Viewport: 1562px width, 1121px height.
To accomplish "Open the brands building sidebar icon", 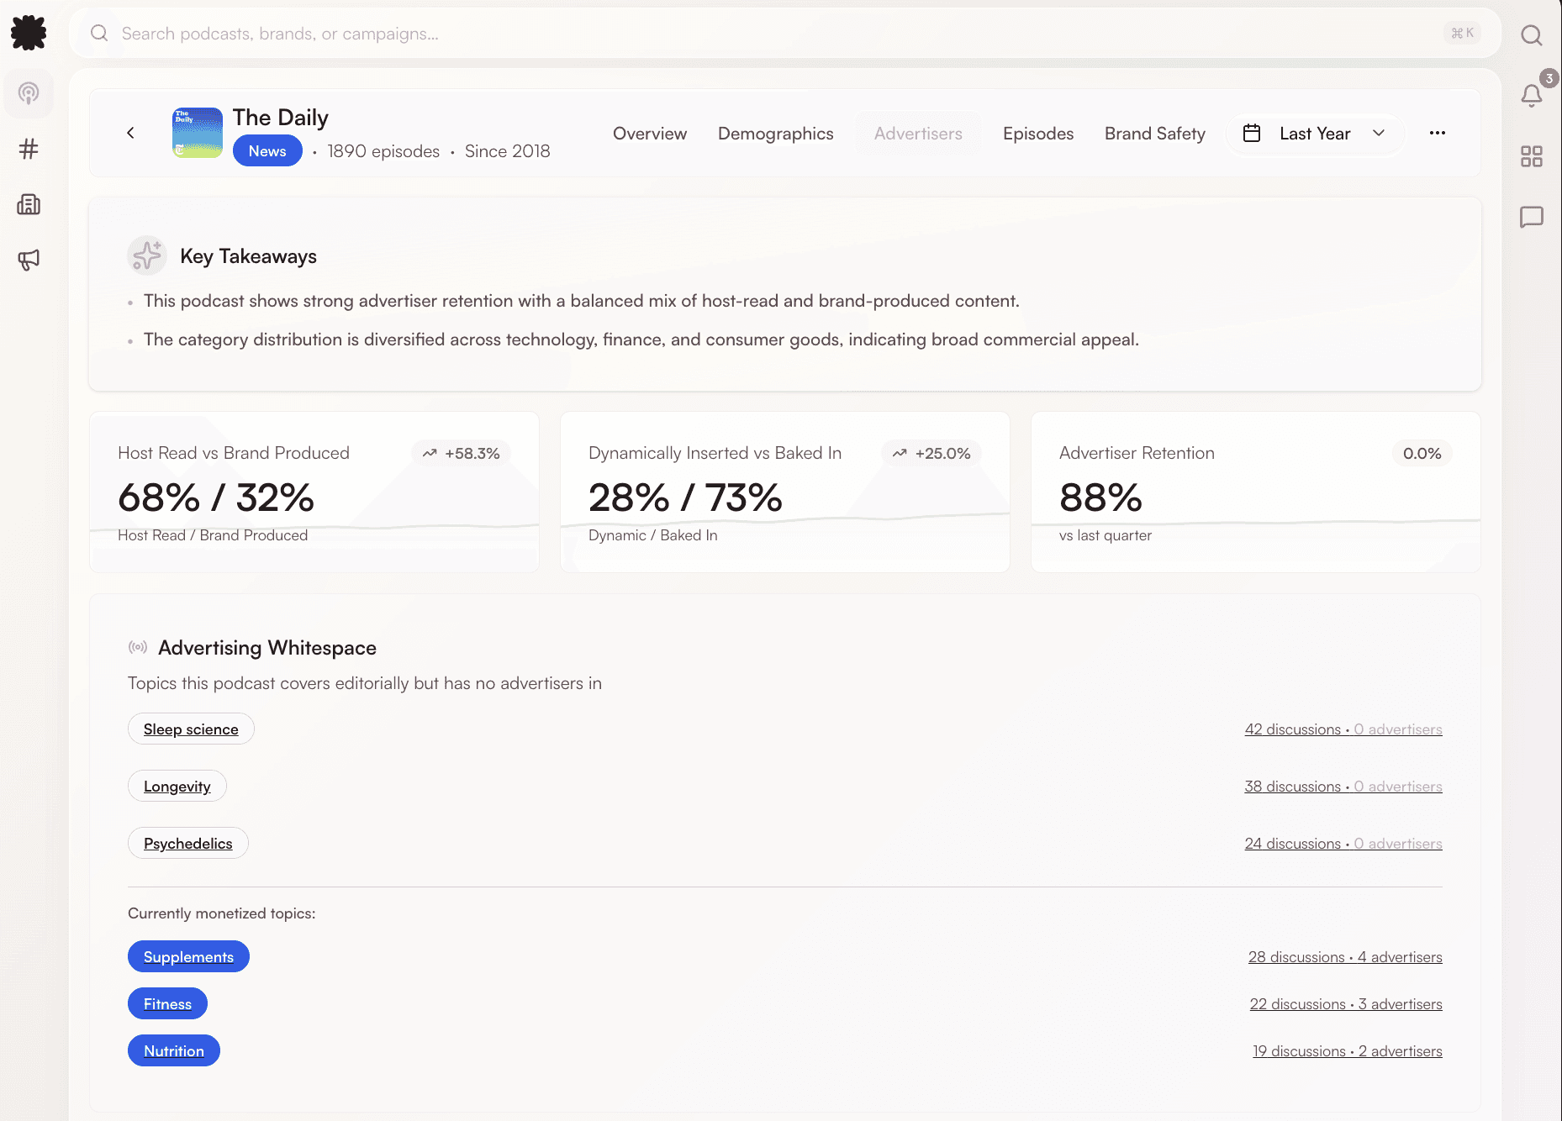I will click(x=29, y=204).
